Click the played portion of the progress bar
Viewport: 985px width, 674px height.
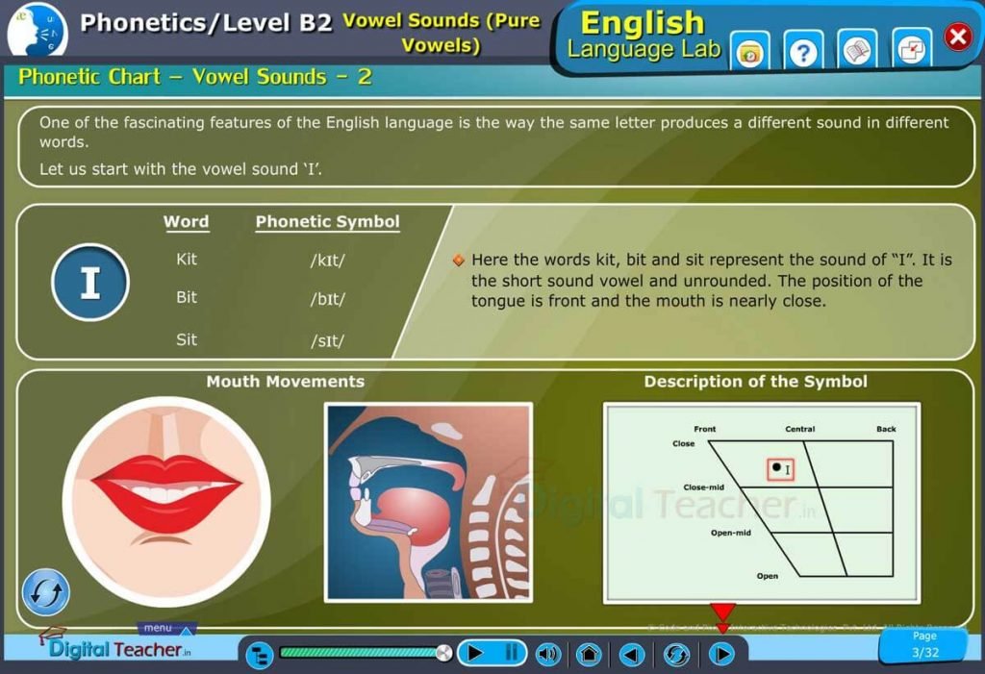360,653
